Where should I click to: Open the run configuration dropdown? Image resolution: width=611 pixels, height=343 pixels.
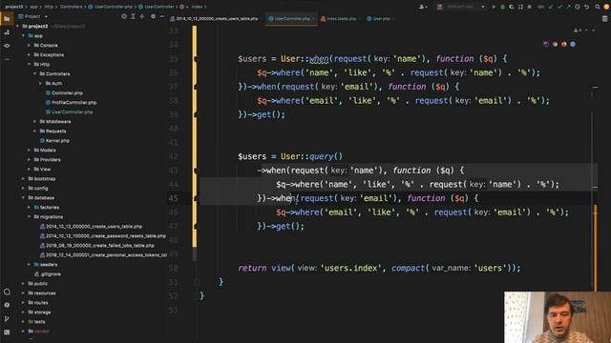[x=462, y=7]
